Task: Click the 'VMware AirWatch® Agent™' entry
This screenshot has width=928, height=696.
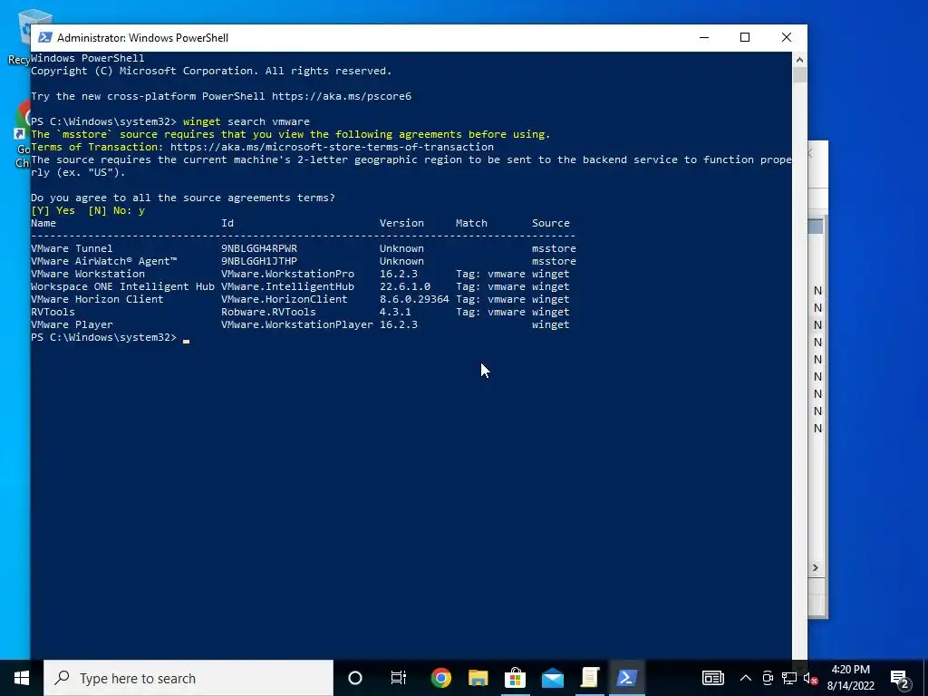Action: 103,261
